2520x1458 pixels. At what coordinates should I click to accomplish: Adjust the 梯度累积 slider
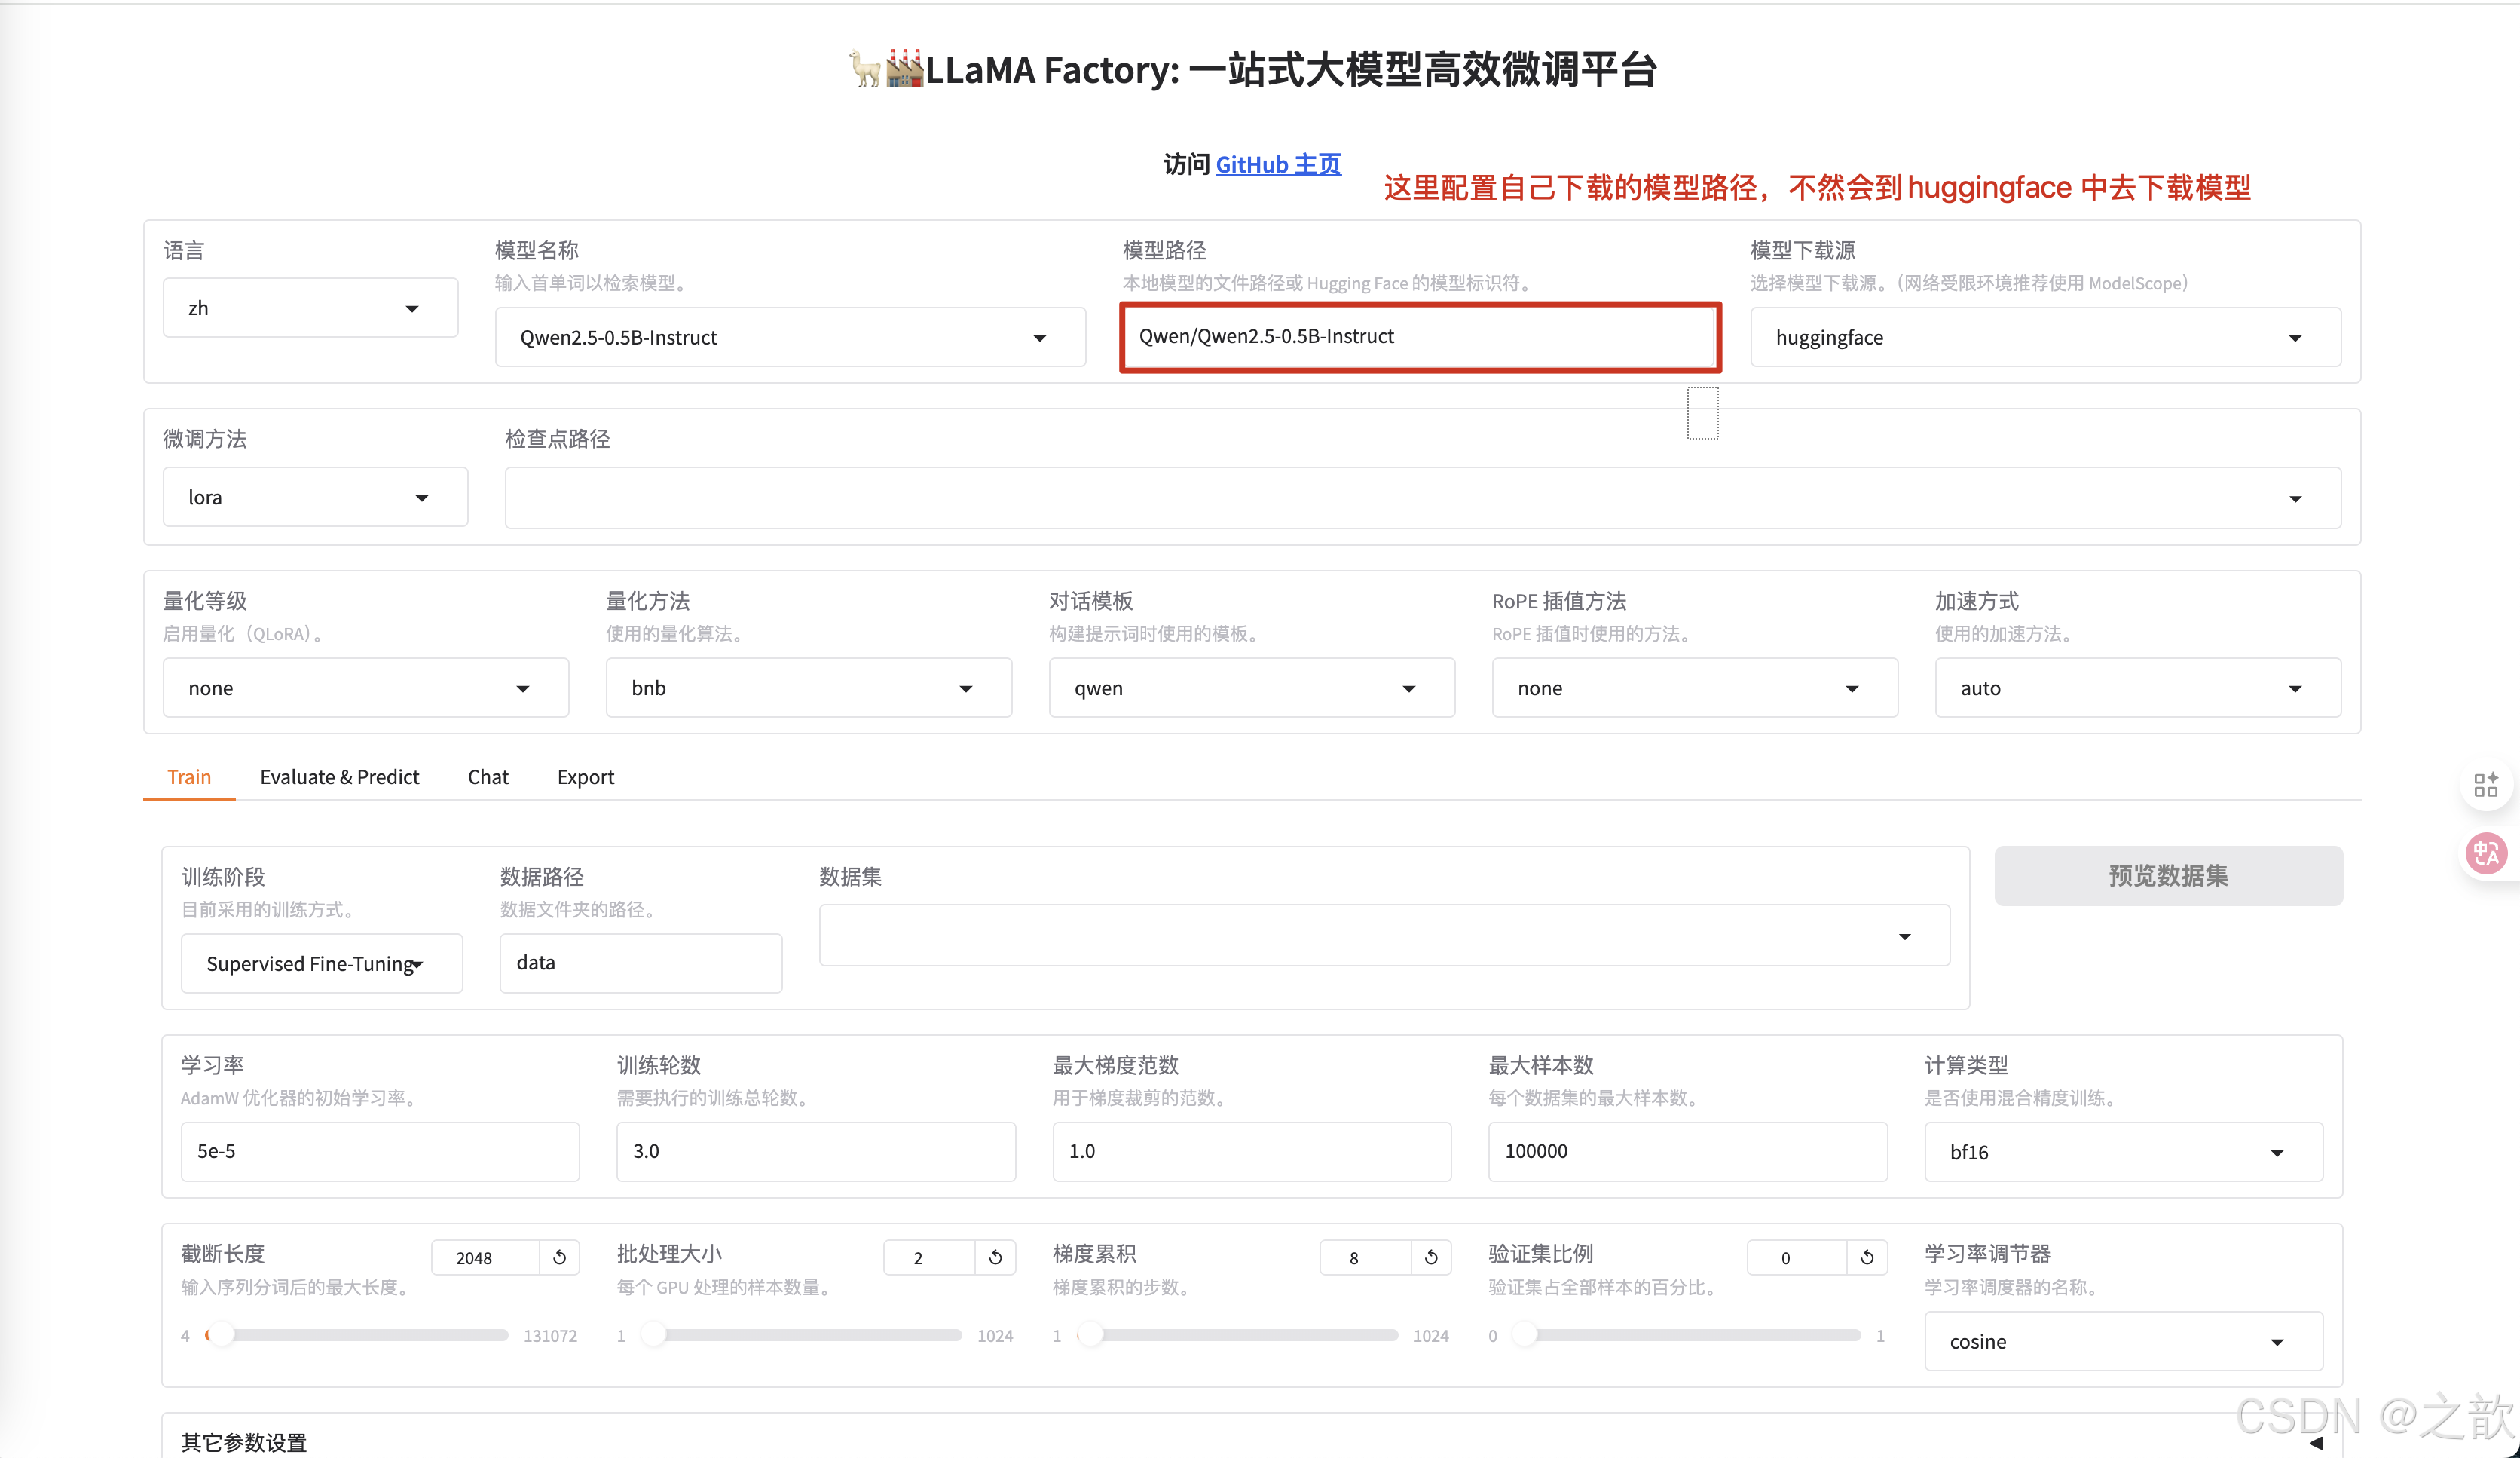pos(1238,1335)
